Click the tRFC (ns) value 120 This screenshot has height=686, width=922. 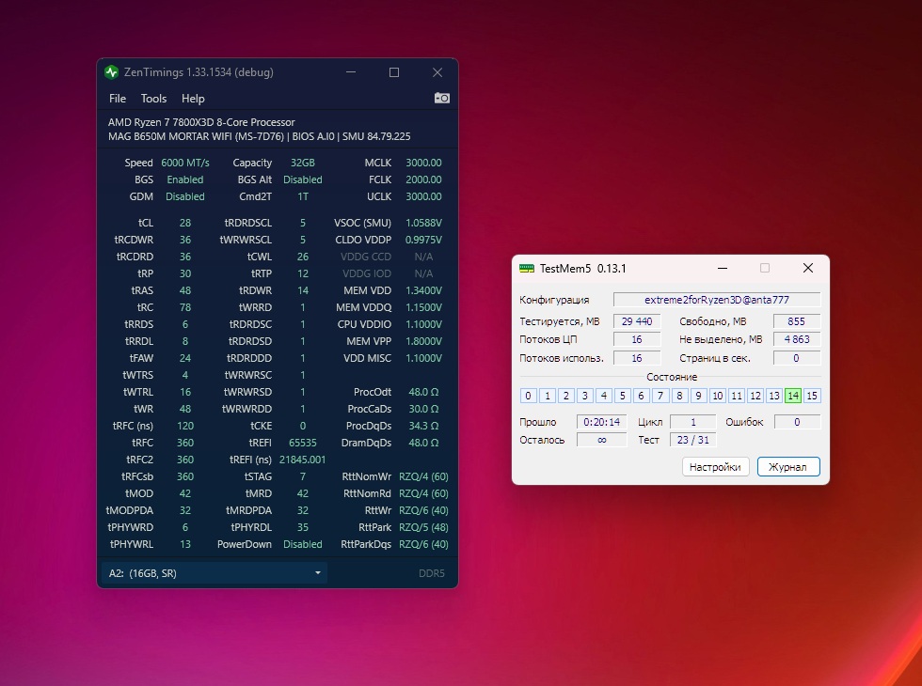point(185,426)
